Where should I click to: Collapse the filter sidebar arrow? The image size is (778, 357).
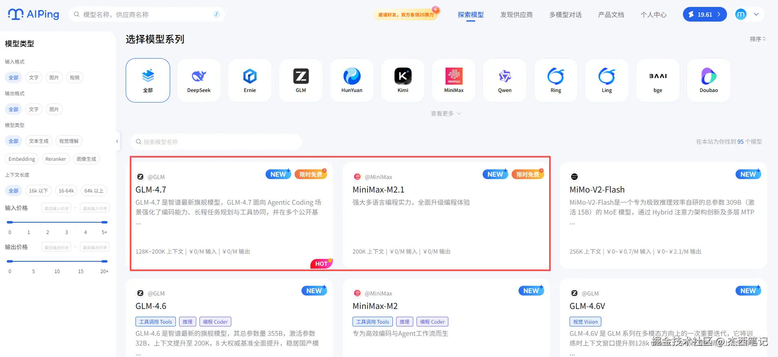(x=117, y=141)
